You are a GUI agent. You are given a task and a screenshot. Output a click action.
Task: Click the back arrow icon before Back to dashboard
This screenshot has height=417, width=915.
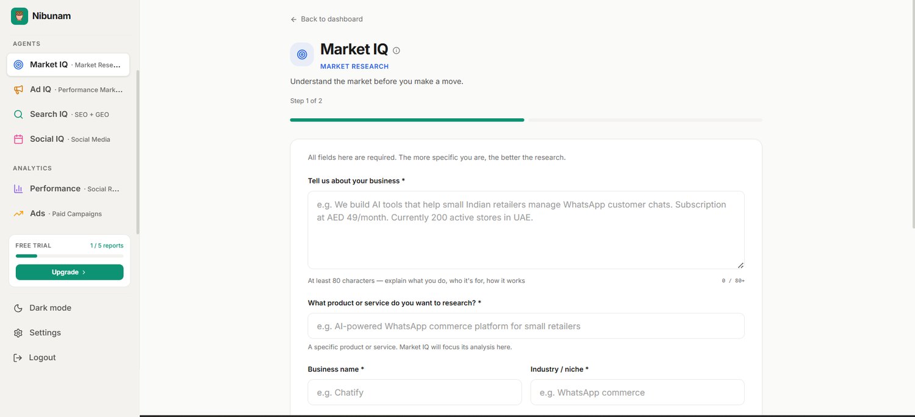coord(294,20)
